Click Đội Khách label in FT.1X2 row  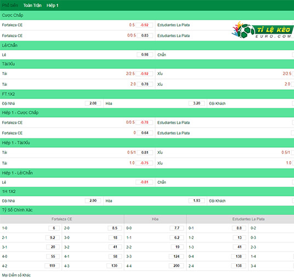click(217, 103)
